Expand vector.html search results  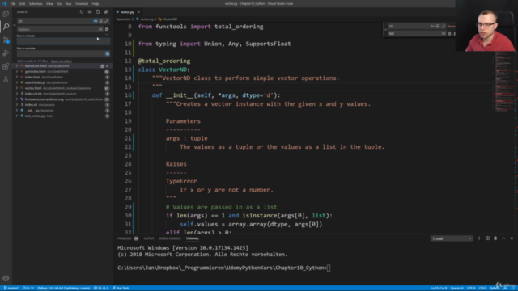pyautogui.click(x=17, y=88)
